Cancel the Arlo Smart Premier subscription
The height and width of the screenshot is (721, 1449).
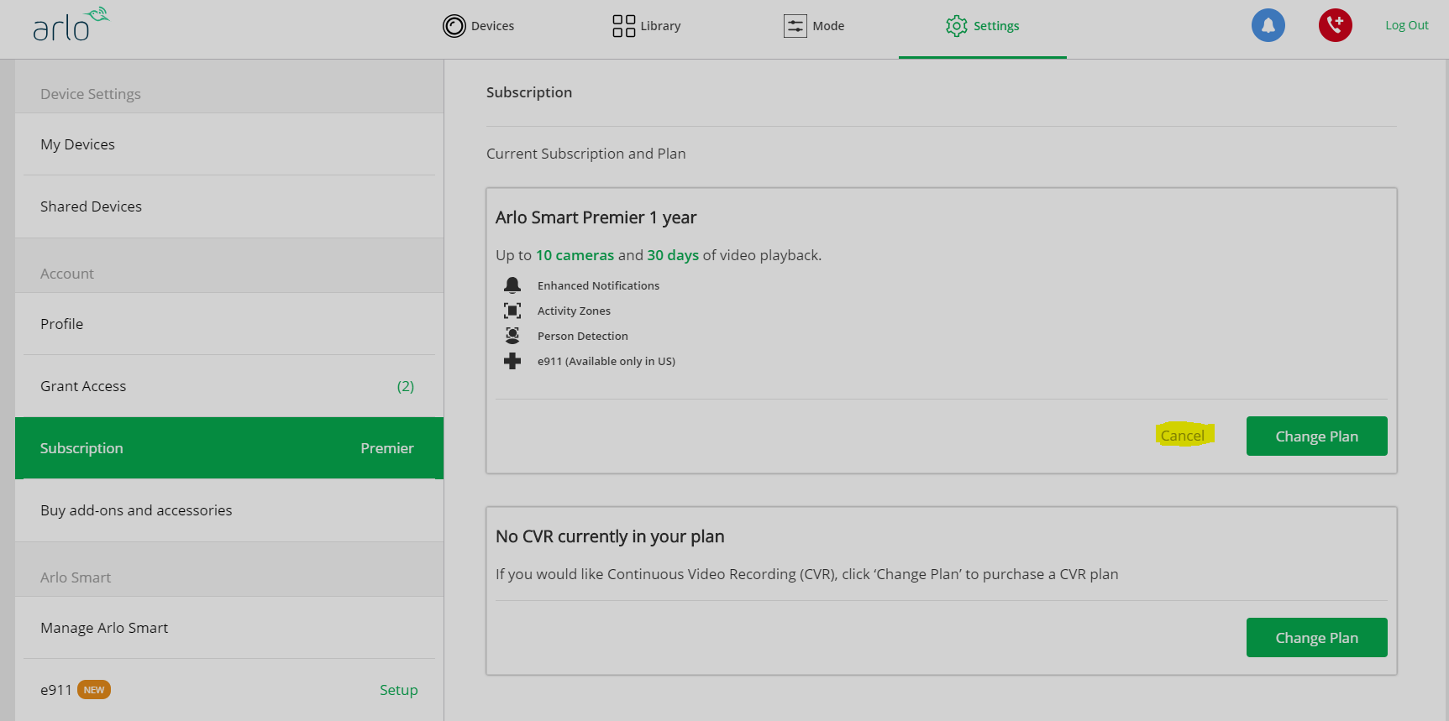click(1182, 436)
